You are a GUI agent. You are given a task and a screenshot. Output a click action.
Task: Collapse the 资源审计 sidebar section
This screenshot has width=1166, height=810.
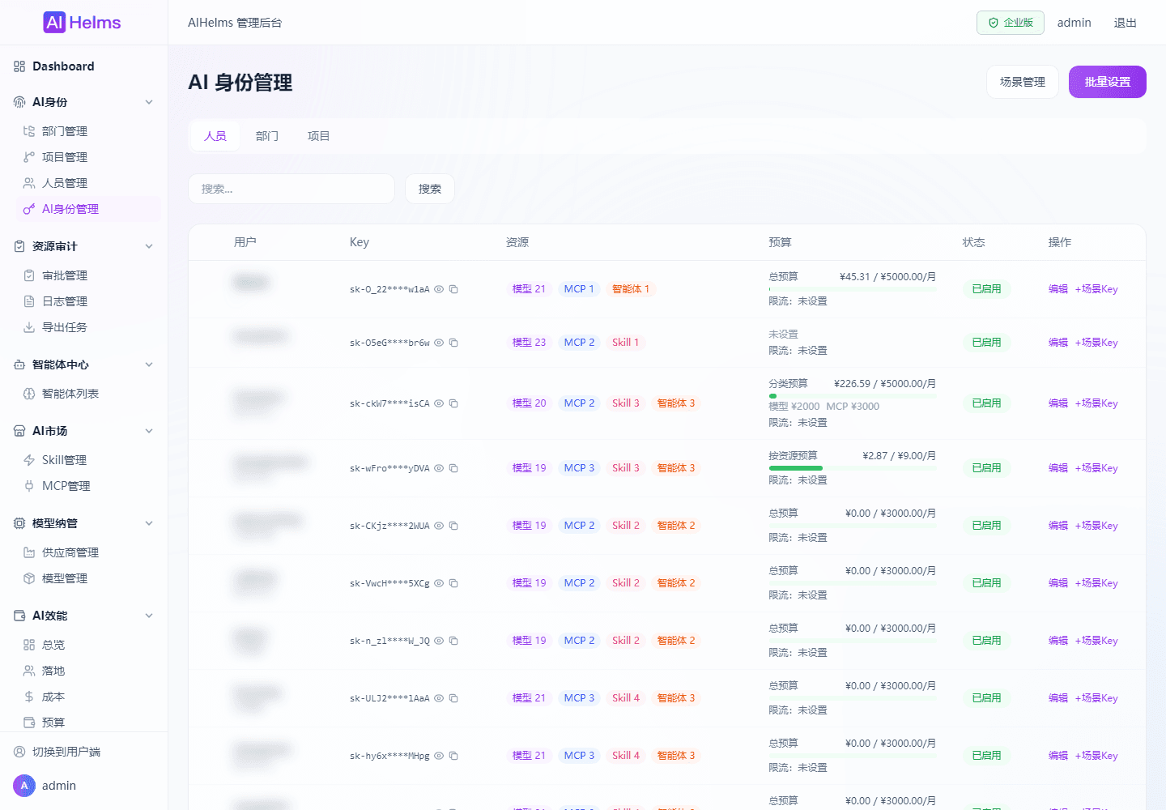click(x=149, y=246)
